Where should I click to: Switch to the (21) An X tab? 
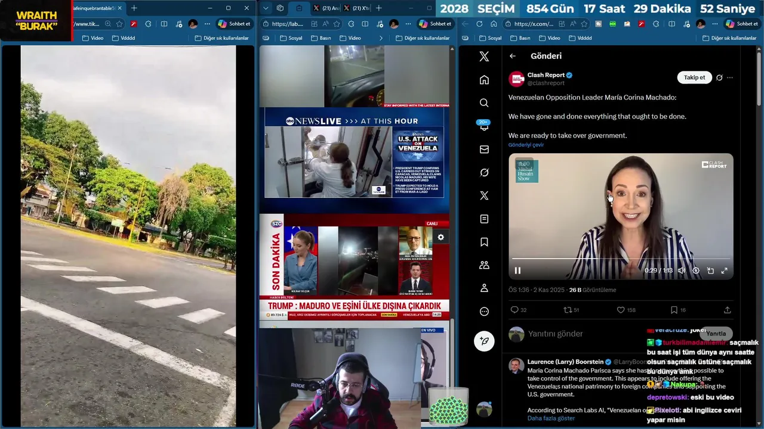tap(326, 8)
